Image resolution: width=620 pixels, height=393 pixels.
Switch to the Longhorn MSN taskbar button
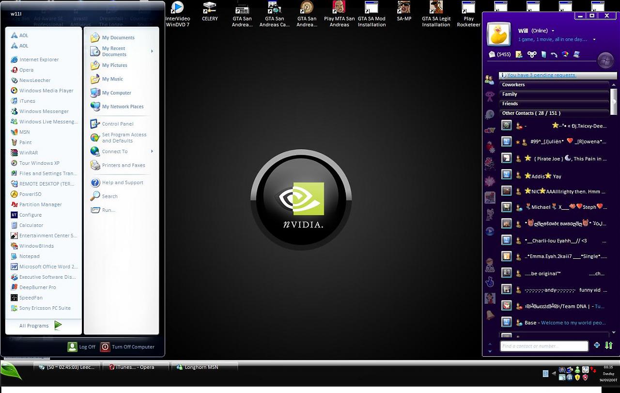205,367
